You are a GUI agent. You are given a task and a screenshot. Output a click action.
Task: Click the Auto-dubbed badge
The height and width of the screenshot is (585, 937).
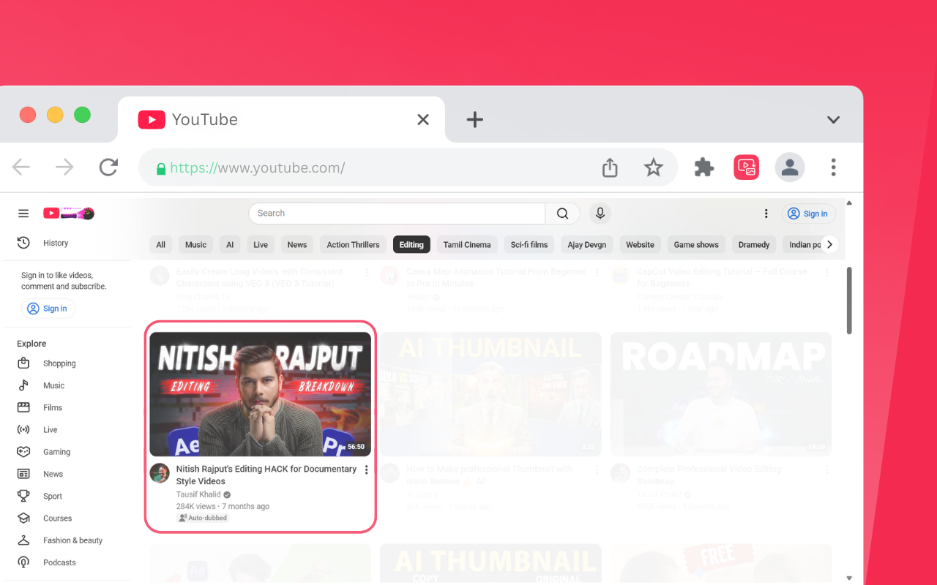pyautogui.click(x=203, y=518)
